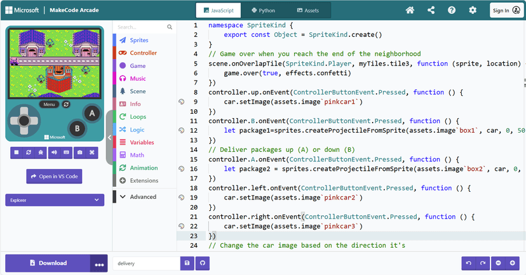526x275 pixels.
Task: Edit the project name field 'delivery'
Action: (x=147, y=264)
